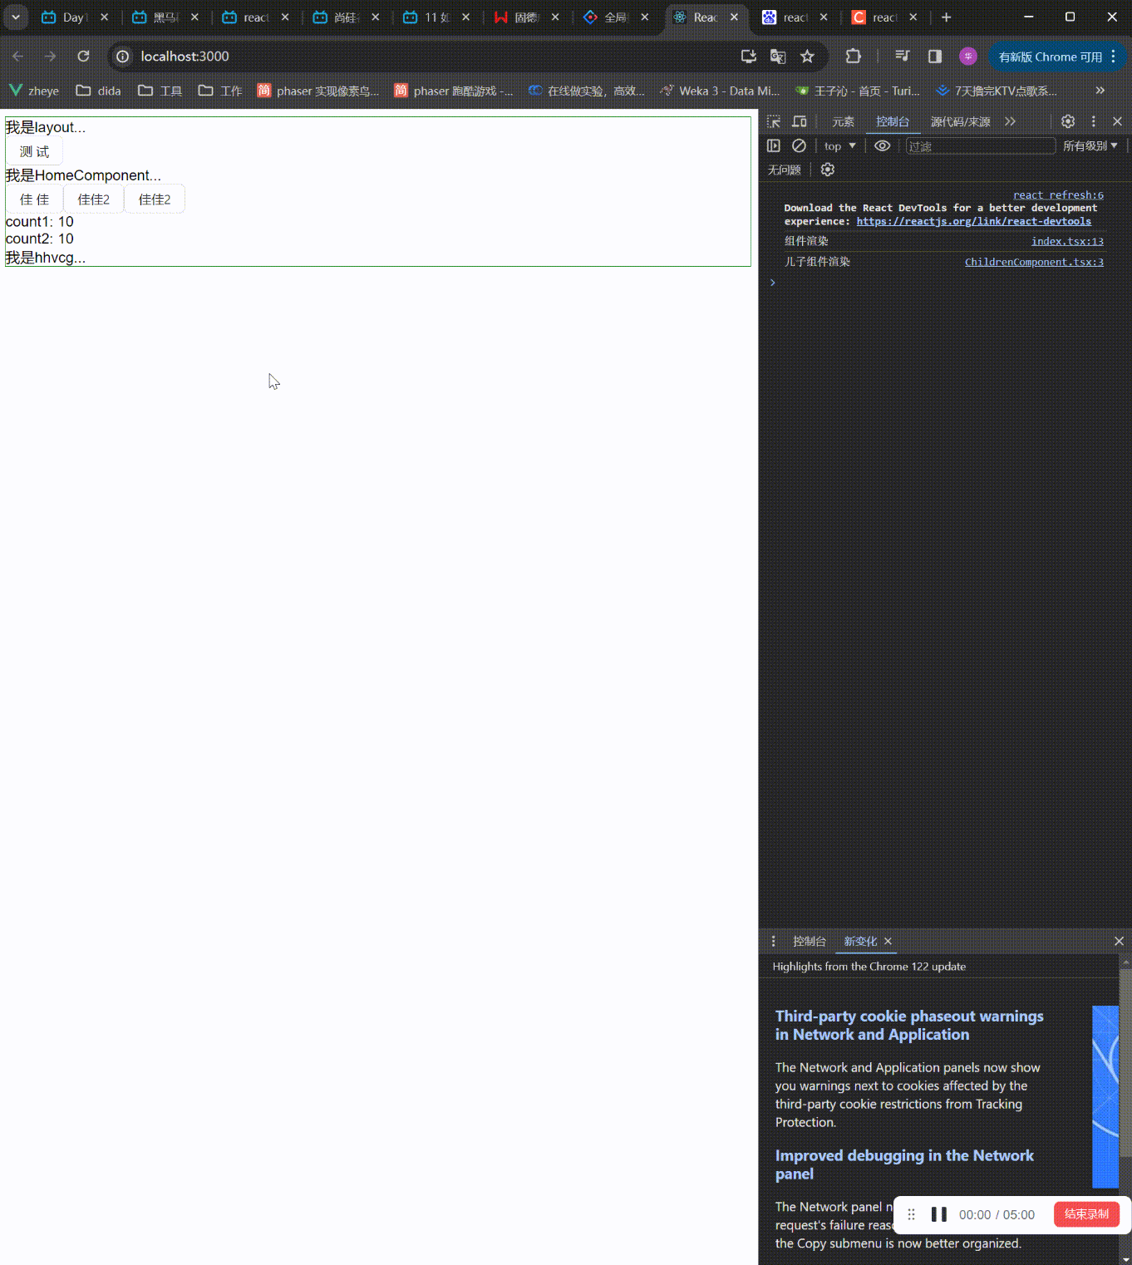The image size is (1132, 1265).
Task: Open the ChildrenComponent.tsx:3 source link
Action: click(1033, 262)
